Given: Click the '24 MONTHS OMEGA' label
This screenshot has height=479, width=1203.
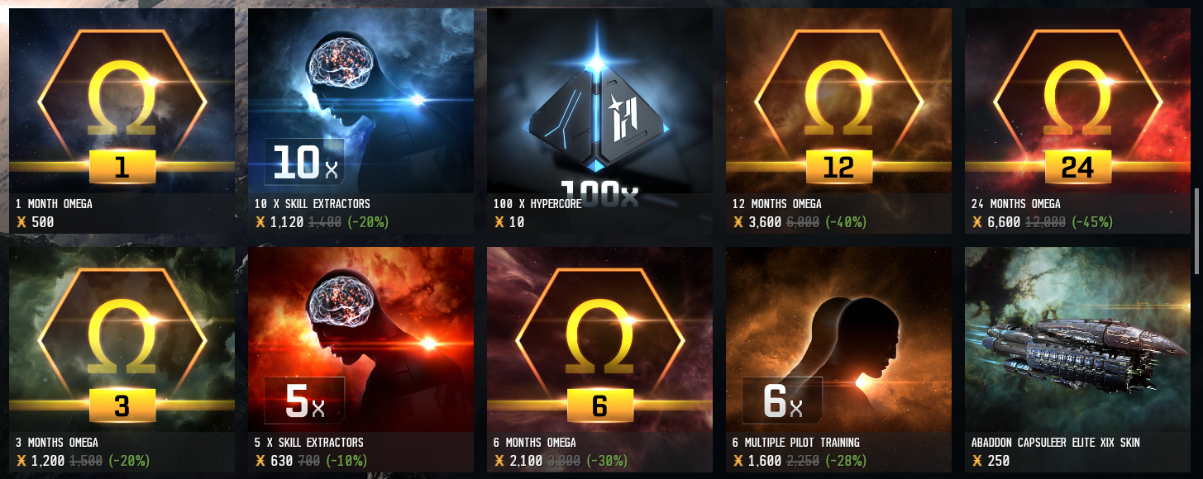Looking at the screenshot, I should pyautogui.click(x=1015, y=204).
